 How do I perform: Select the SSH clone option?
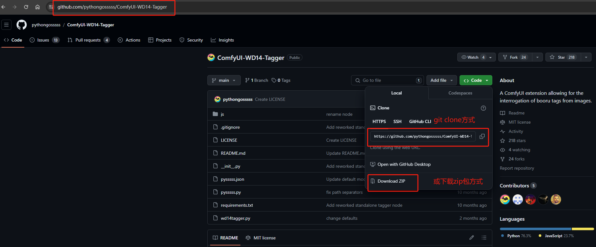click(x=398, y=121)
